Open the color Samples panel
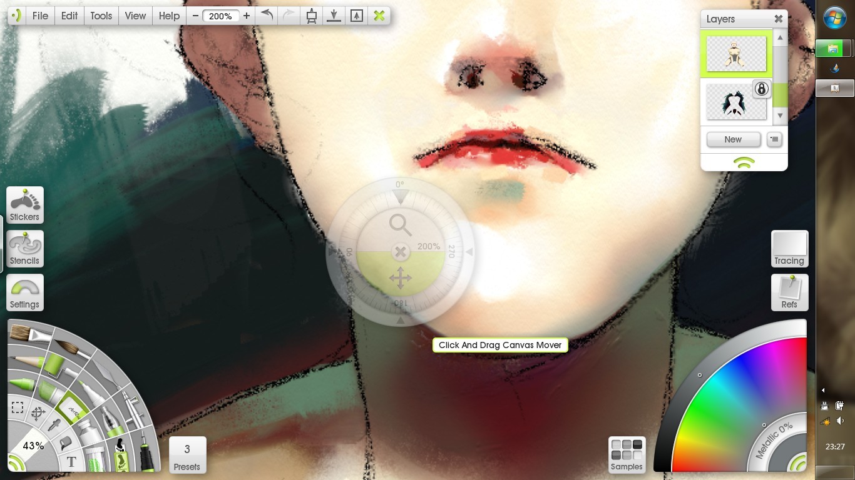This screenshot has width=855, height=480. (627, 455)
